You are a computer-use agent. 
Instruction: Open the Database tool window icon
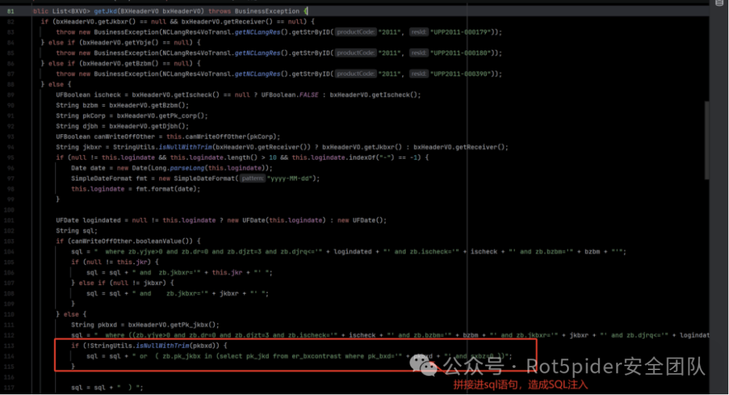718,3
